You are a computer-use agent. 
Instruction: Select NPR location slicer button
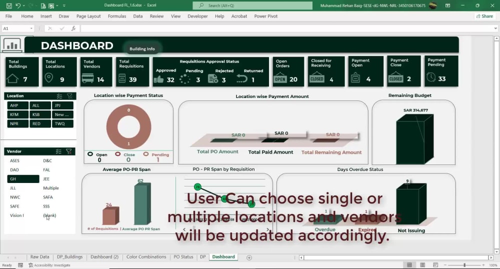click(18, 123)
